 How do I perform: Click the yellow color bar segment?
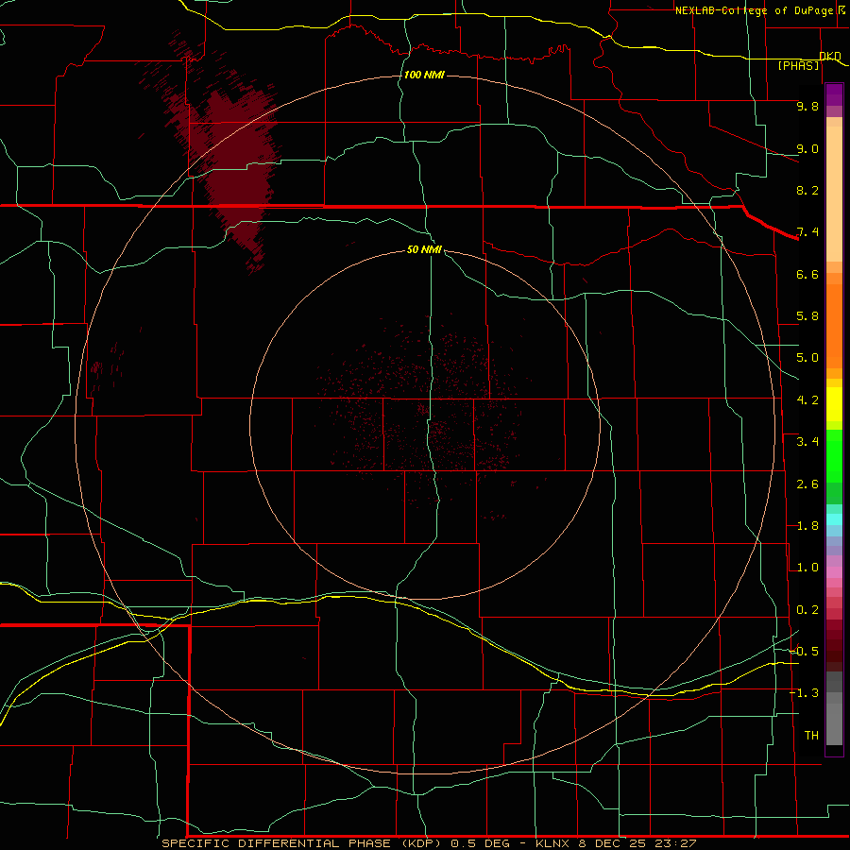834,404
